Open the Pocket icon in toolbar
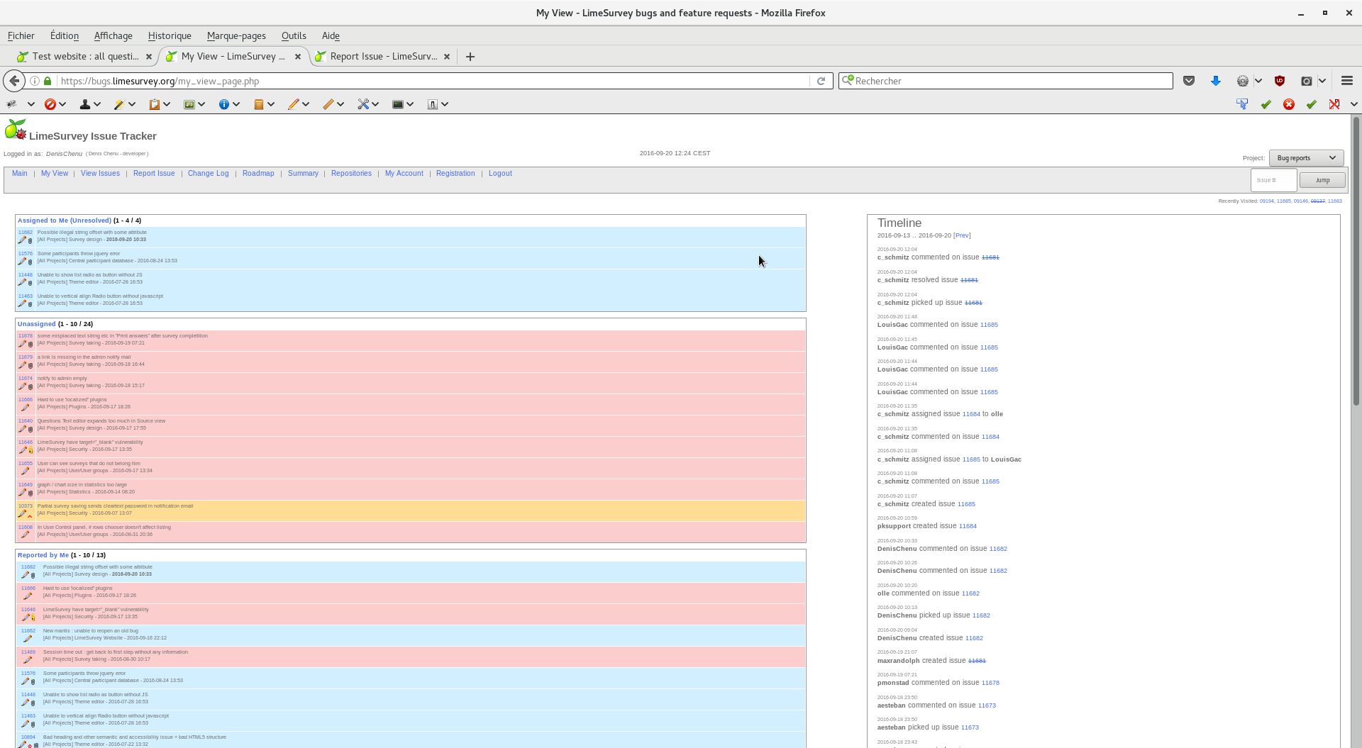Viewport: 1362px width, 748px height. [1189, 81]
